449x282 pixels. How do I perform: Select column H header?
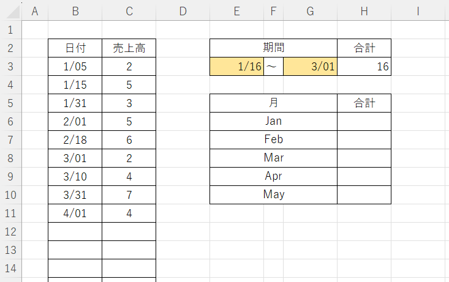[364, 11]
